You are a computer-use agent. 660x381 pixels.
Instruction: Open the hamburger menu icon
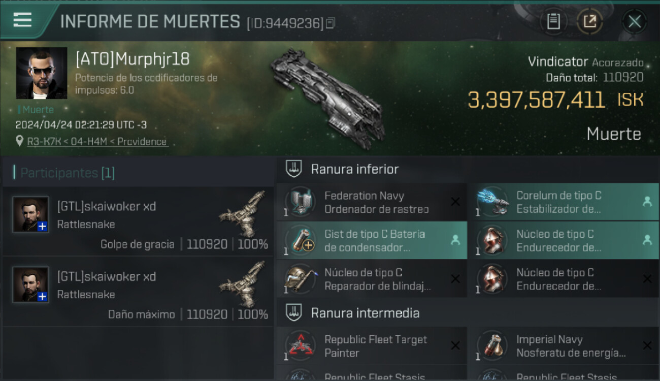point(22,20)
